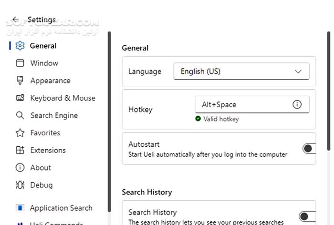
Task: Open the Language dropdown showing English (US)
Action: (241, 72)
